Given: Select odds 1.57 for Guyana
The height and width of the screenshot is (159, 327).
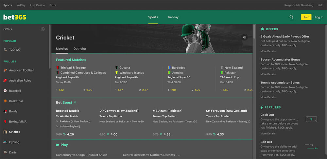Looking at the screenshot, I should point(120,90).
